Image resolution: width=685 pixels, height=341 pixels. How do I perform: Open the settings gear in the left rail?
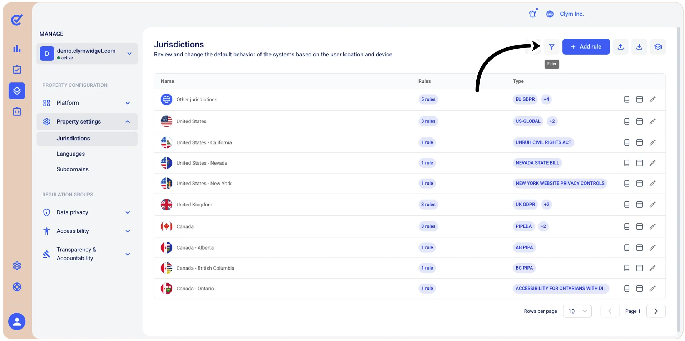click(x=17, y=266)
